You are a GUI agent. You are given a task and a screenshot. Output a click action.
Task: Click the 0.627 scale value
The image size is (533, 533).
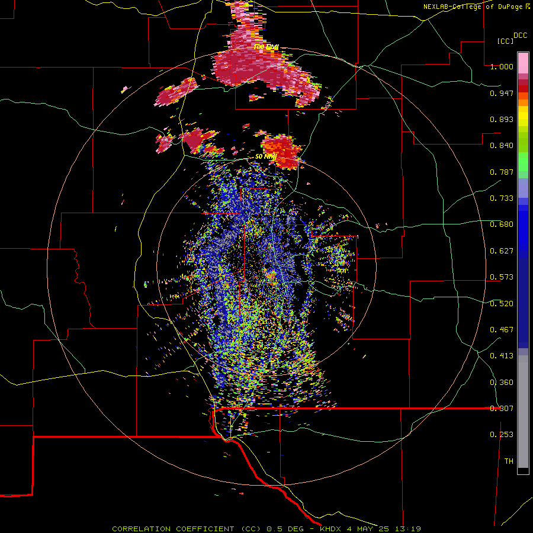coord(502,251)
